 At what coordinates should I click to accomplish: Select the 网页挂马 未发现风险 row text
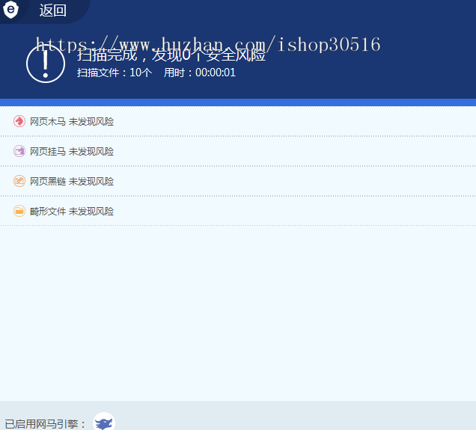tap(72, 151)
